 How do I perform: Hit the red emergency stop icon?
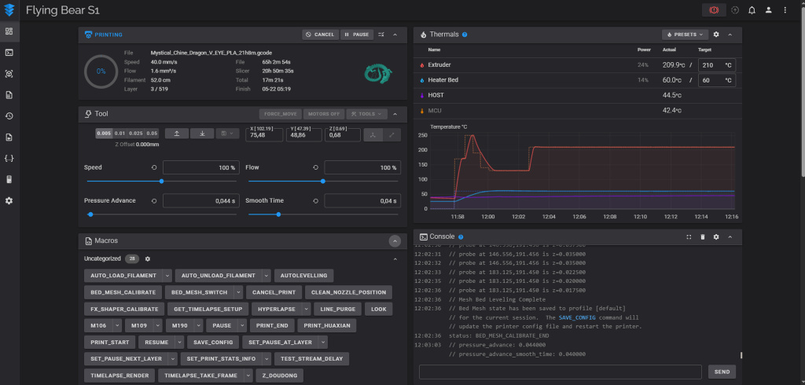pos(714,10)
